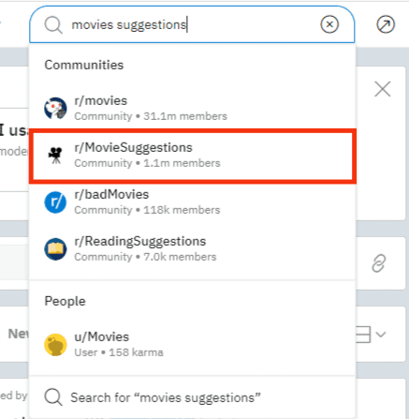Click the Communities section heading

(x=84, y=65)
